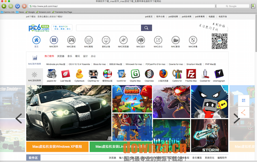This screenshot has width=257, height=162.
Task: Open the Mindnode pro Mac版 link
Action: [56, 64]
